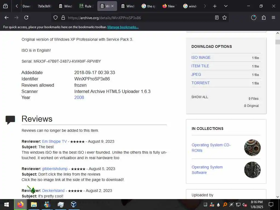Open VirtualBox cube taskbar icon
Screen dimensions: 280x210
[x=74, y=205]
